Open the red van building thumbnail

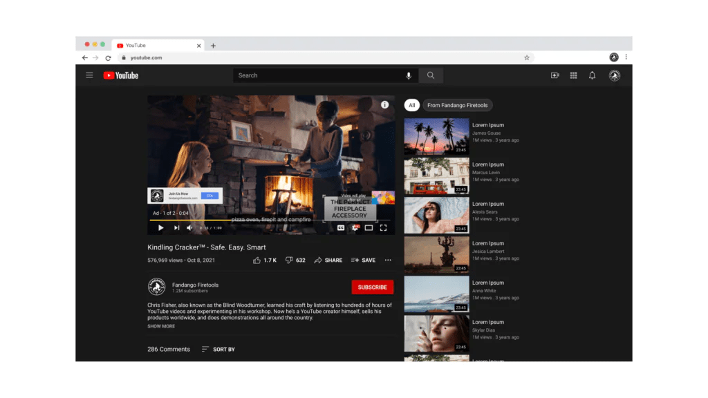[436, 176]
